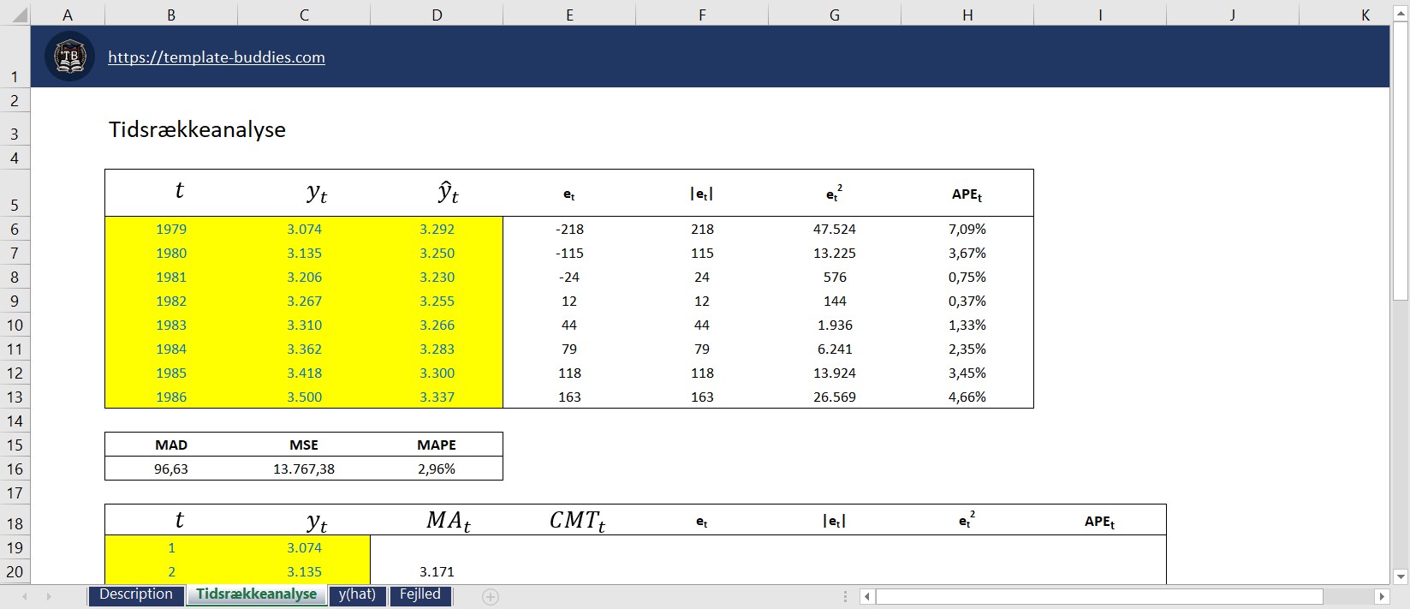Click yellow cell containing year 1979
The image size is (1410, 609).
171,229
